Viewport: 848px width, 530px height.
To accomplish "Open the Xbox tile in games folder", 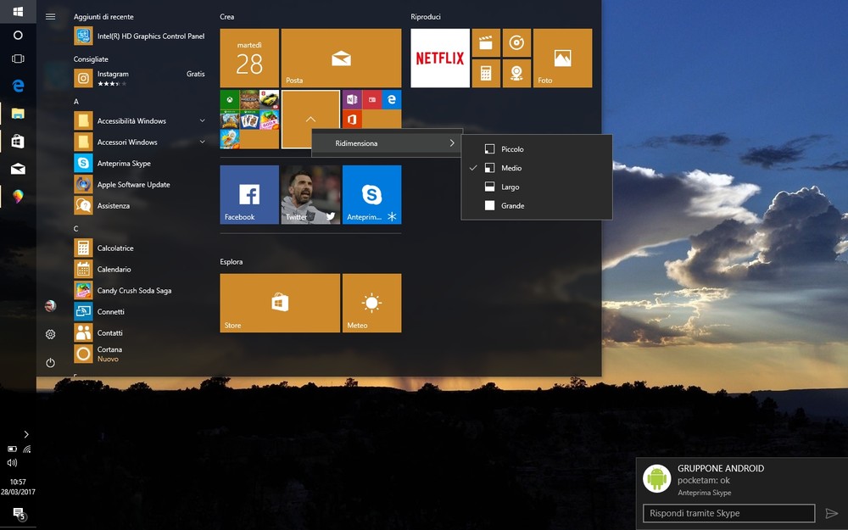I will point(230,99).
